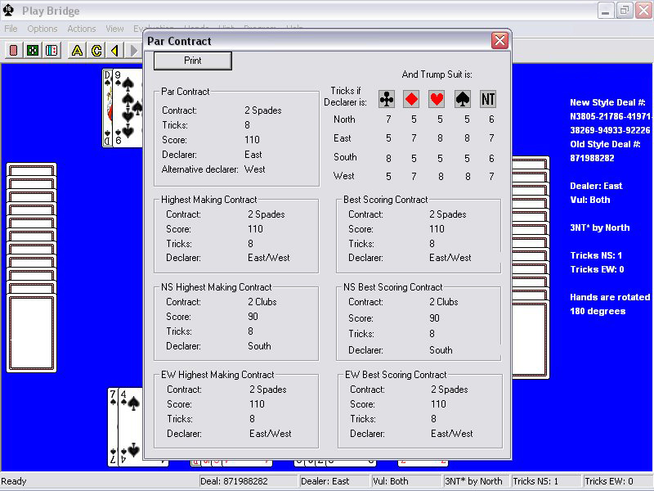The height and width of the screenshot is (491, 654).
Task: Click the red card back toolbar icon
Action: 14,51
